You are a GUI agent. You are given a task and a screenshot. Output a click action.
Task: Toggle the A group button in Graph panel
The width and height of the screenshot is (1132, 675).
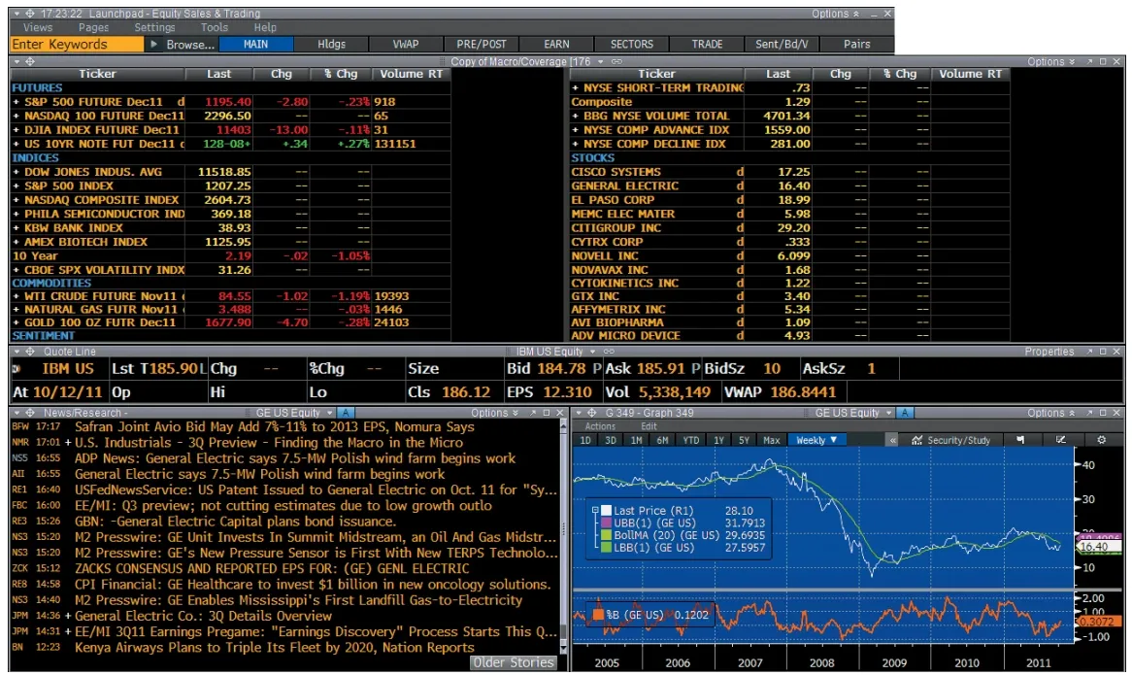tap(906, 413)
